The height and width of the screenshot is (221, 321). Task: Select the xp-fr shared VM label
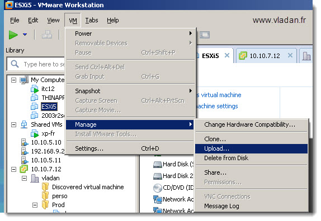(48, 133)
